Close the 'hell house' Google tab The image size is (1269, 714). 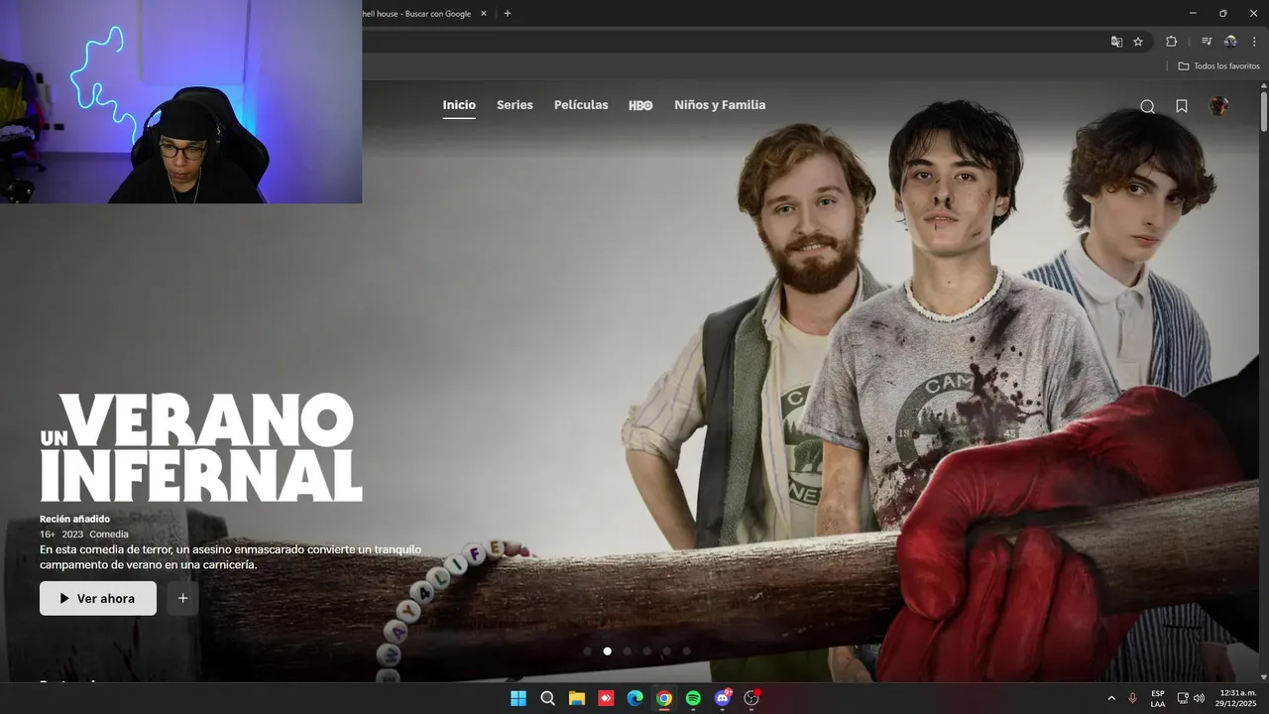tap(484, 14)
